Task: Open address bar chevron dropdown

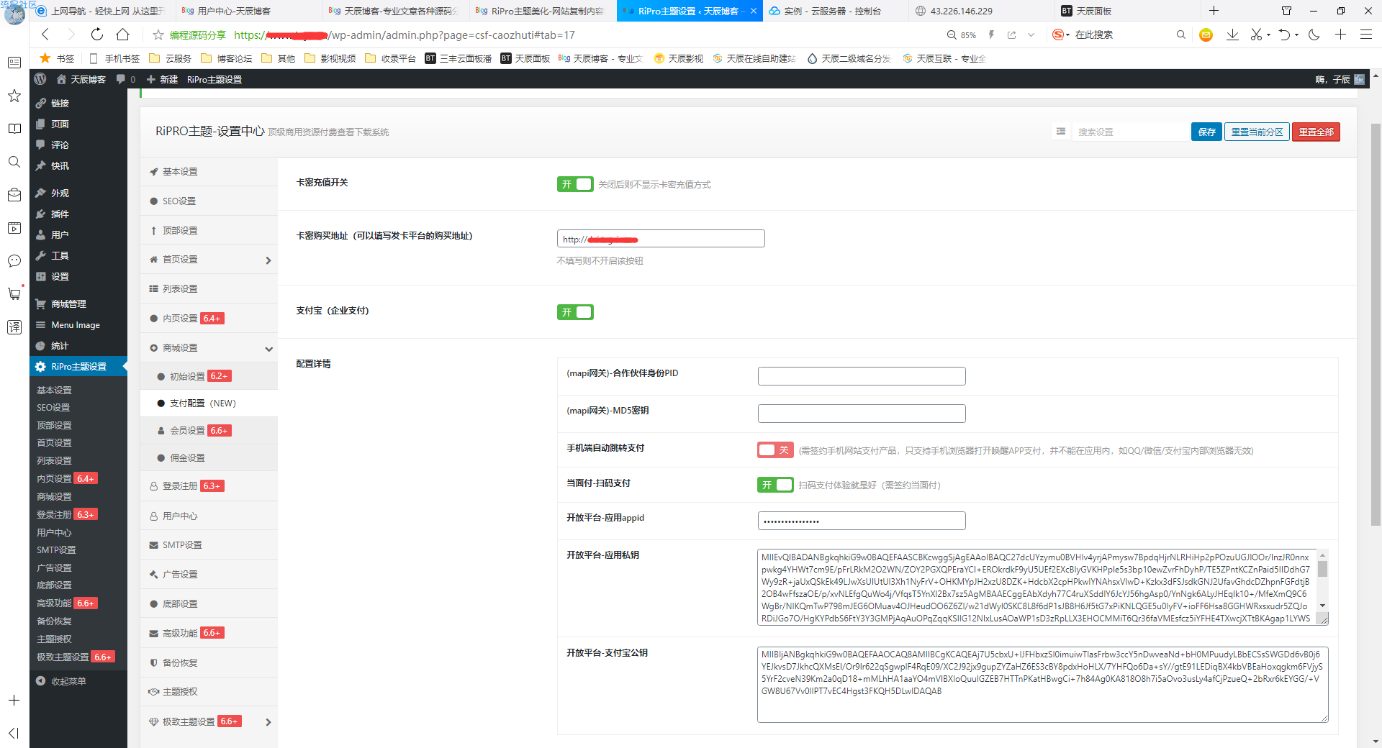Action: (1031, 35)
